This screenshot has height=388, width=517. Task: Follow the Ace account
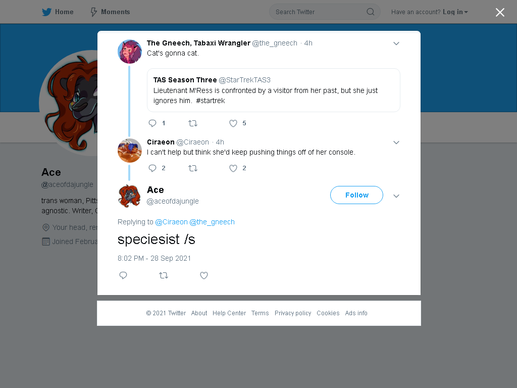[x=356, y=195]
